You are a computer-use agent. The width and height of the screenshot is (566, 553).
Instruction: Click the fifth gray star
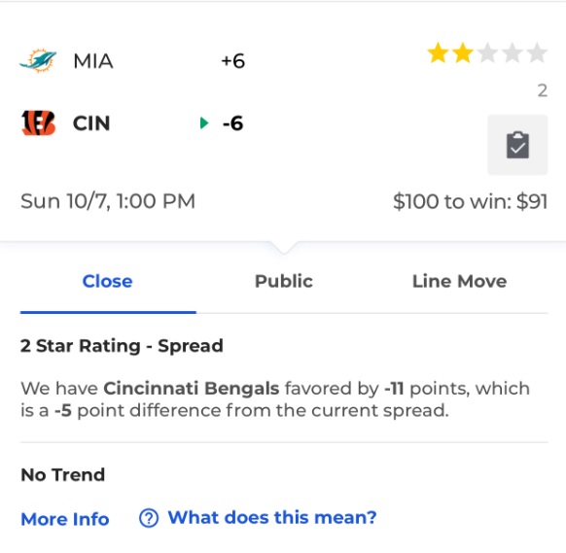(537, 53)
